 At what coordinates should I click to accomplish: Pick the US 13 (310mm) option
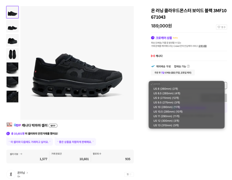[x=166, y=125]
